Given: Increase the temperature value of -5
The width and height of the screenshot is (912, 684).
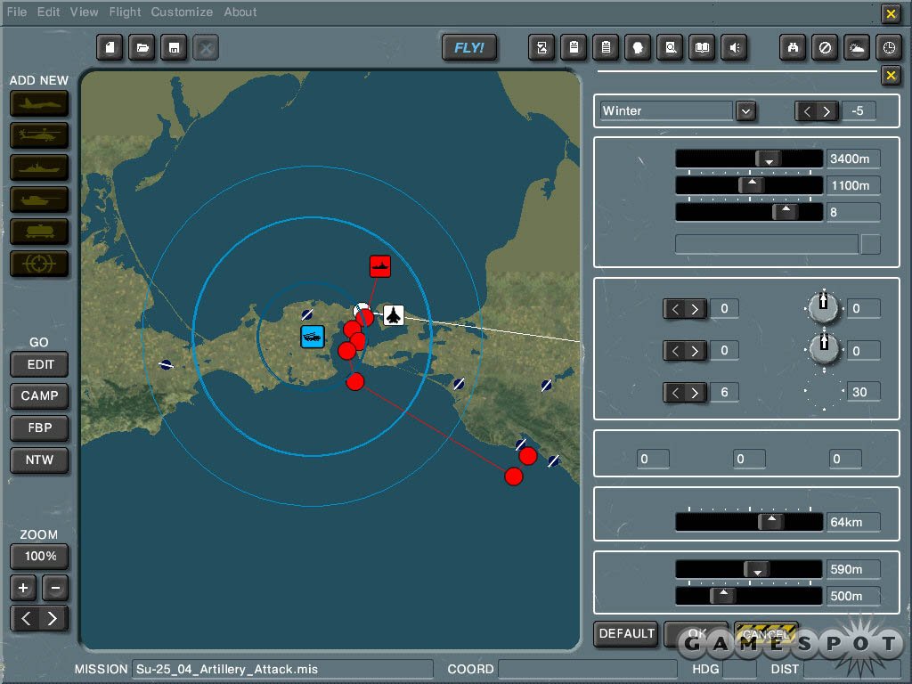Looking at the screenshot, I should 827,111.
